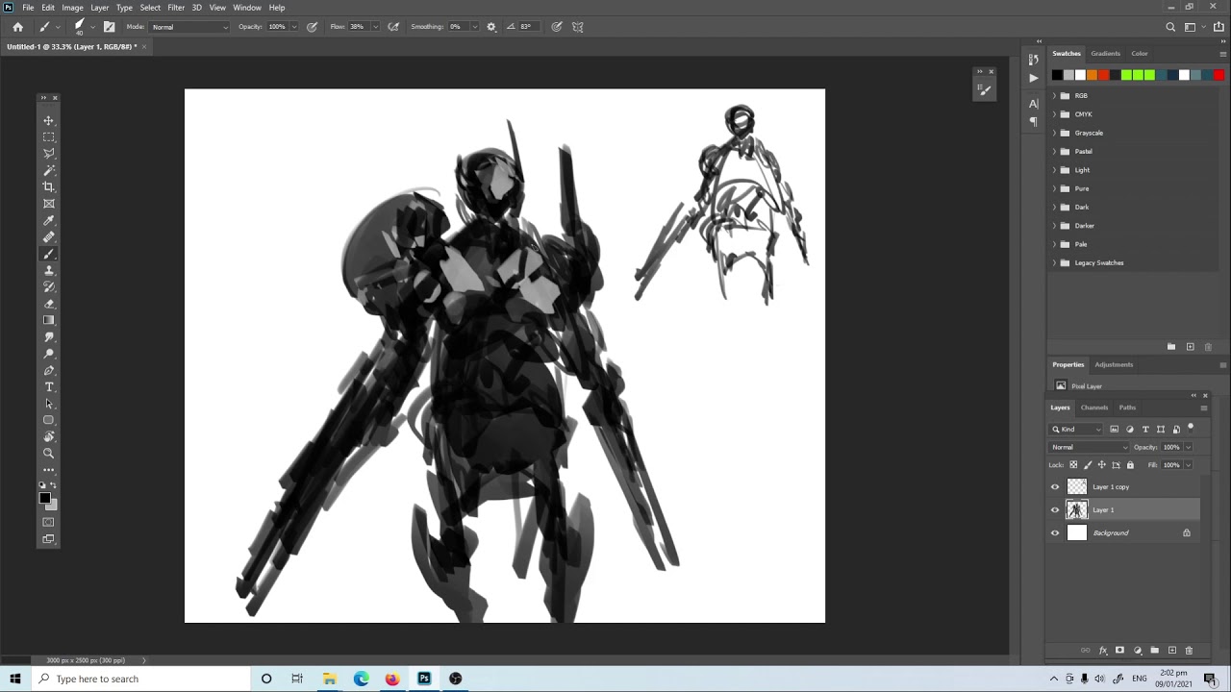Click the foreground color swatch
Screen dimensions: 1231x692
click(44, 498)
